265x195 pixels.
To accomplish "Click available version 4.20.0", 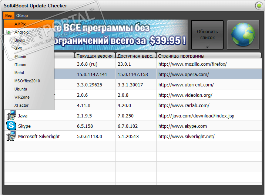I will coord(124,105).
